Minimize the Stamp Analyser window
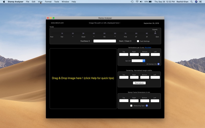205x128 pixels. [x=51, y=18]
